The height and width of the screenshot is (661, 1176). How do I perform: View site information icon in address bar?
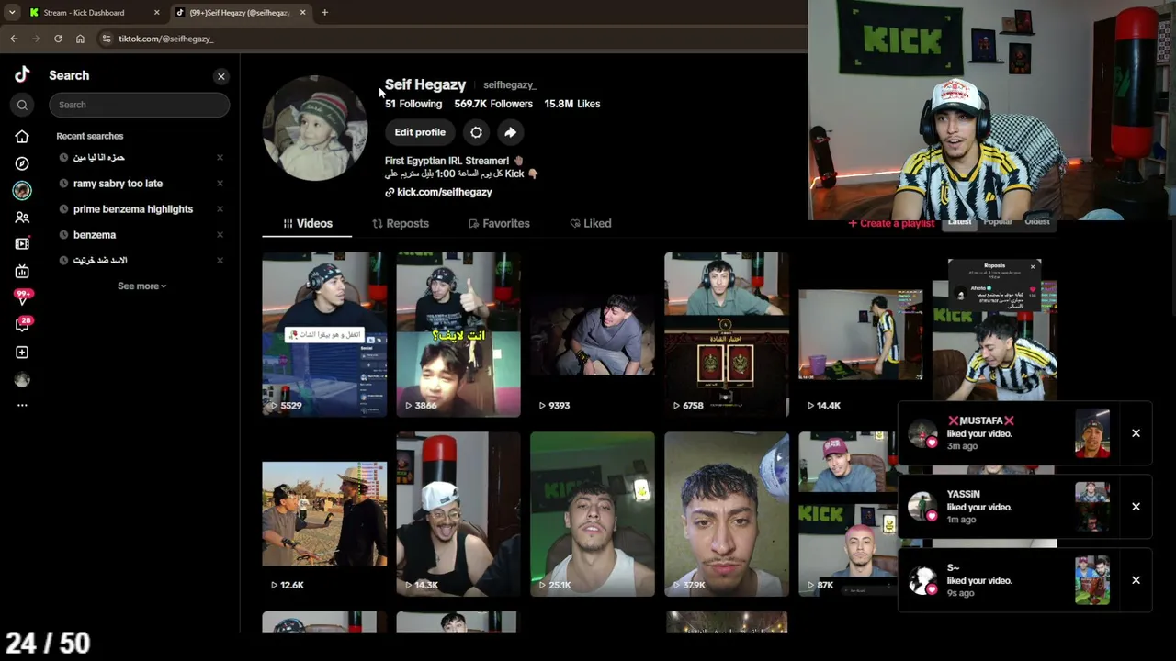pyautogui.click(x=107, y=39)
